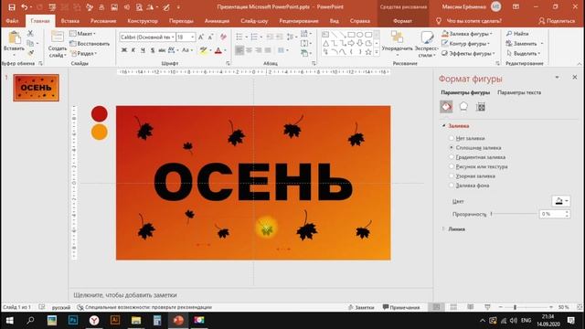Image resolution: width=585 pixels, height=329 pixels.
Task: Toggle bold (Ж) formatting
Action: pos(124,50)
